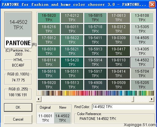Click the New 14-4502 TPX swatch
The height and width of the screenshot is (127, 157).
[62, 118]
